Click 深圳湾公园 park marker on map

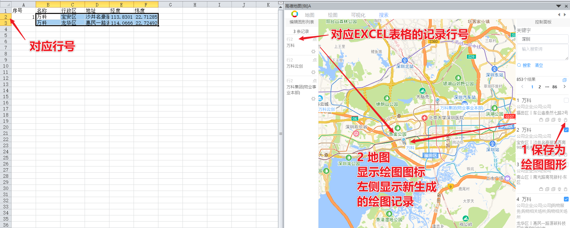tap(348, 158)
